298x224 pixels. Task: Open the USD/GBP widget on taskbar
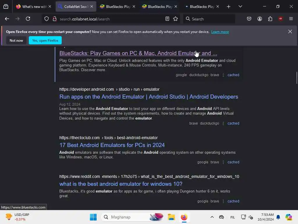coord(17,217)
